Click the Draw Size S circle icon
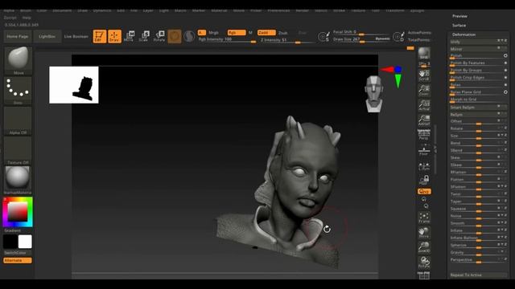 (x=323, y=36)
